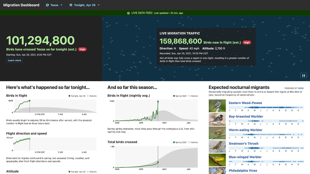
Task: Select the Eastern Wood-Pewee species link
Action: click(245, 103)
